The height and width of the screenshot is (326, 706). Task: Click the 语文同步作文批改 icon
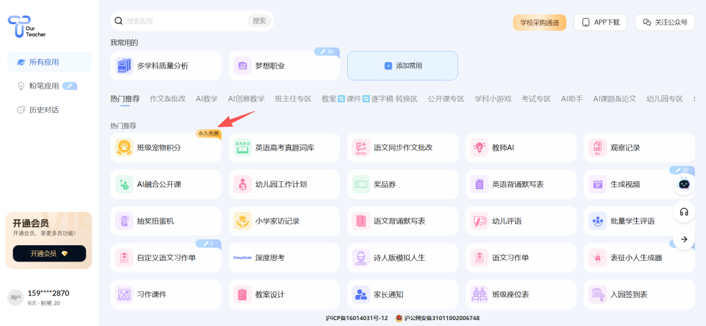(361, 148)
